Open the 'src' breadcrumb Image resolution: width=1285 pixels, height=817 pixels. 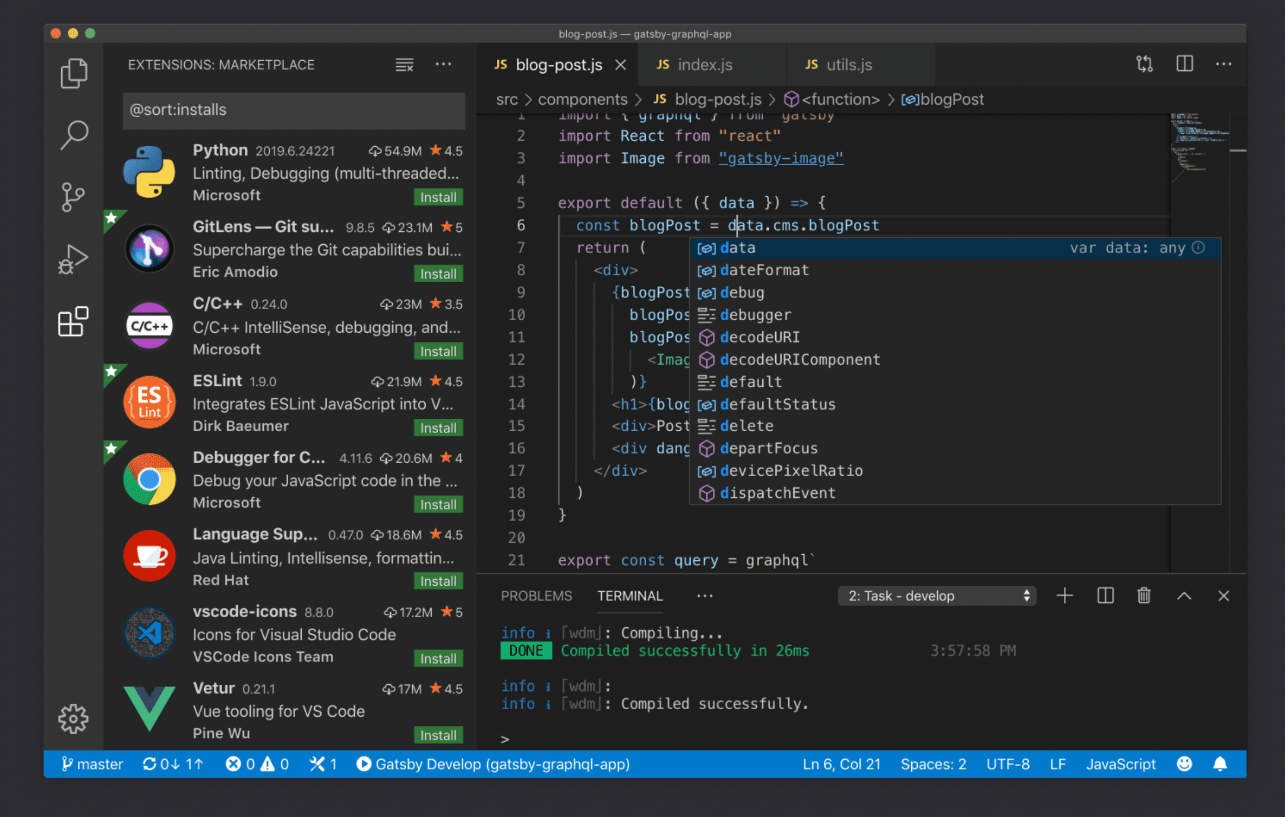(507, 100)
